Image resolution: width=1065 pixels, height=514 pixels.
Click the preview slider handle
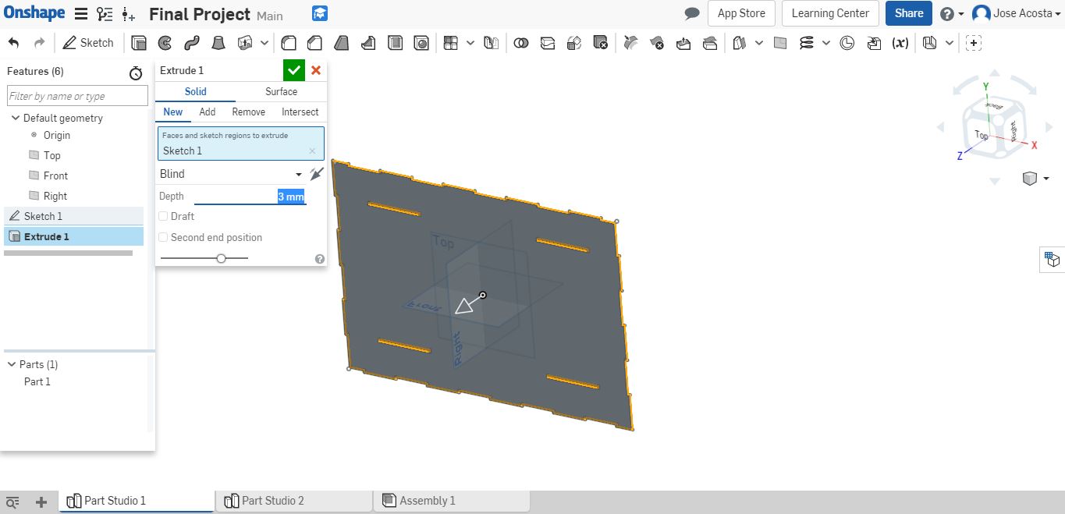tap(221, 258)
